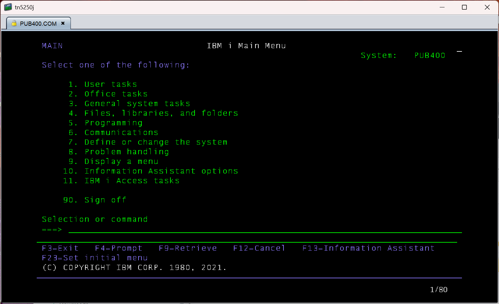Click F3=Exit function key label
Viewport: 499px width, 304px height.
(60, 248)
